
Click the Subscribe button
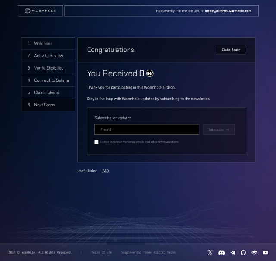219,130
